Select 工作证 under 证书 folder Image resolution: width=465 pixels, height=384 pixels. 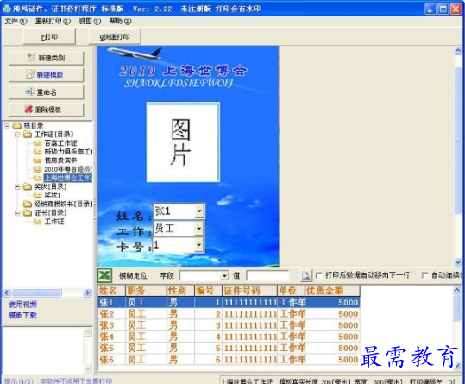[54, 222]
